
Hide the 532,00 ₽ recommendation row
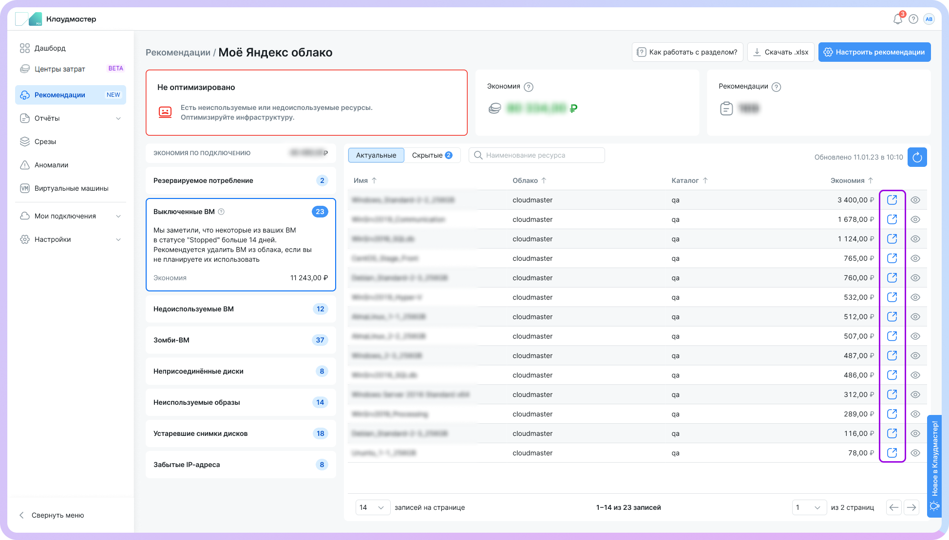click(915, 297)
